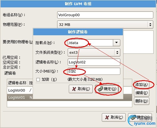The height and width of the screenshot is (128, 157).
Task: Click the red X icon on the dialog's cancel button
Action: click(x=74, y=89)
